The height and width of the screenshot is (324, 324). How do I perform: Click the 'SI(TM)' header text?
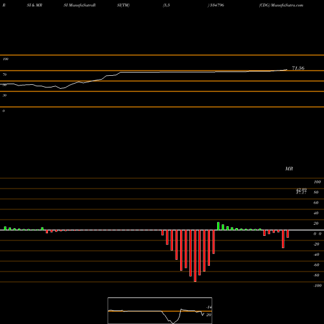click(x=123, y=5)
